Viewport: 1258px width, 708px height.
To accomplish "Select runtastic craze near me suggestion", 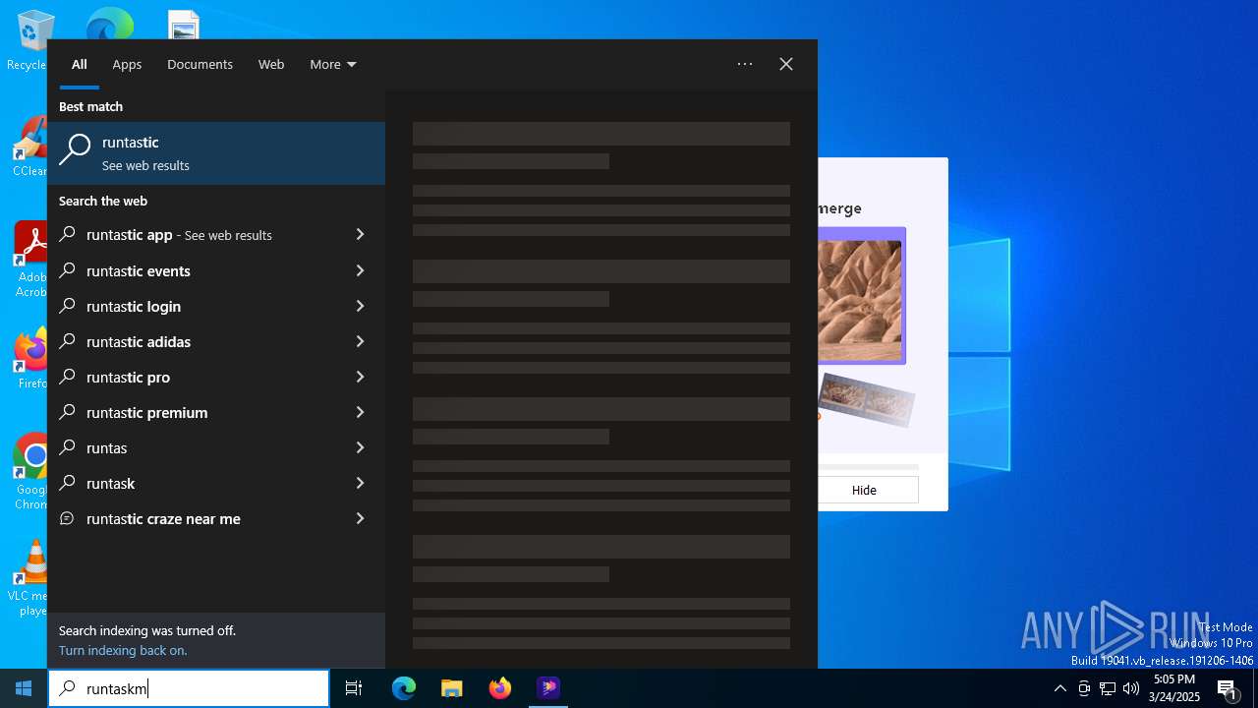I will click(x=197, y=518).
